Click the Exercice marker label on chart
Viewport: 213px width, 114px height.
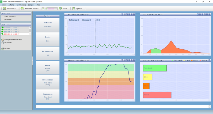(x=86, y=20)
